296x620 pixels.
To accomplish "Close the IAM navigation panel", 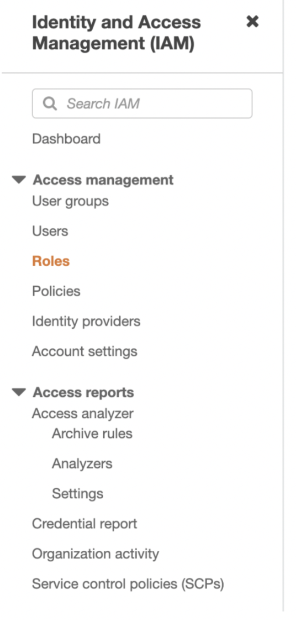I will (x=252, y=22).
